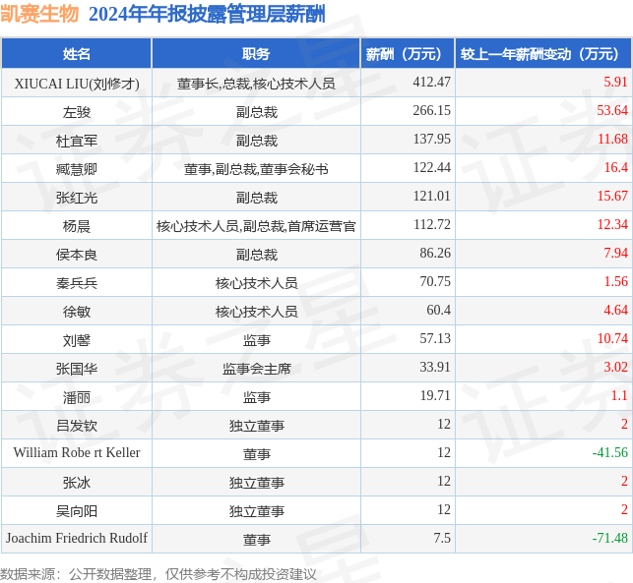
Task: Select the salary value 19.71
Action: pos(435,395)
